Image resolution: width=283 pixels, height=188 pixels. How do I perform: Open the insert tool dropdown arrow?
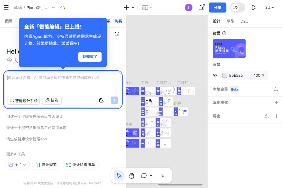click(x=133, y=8)
